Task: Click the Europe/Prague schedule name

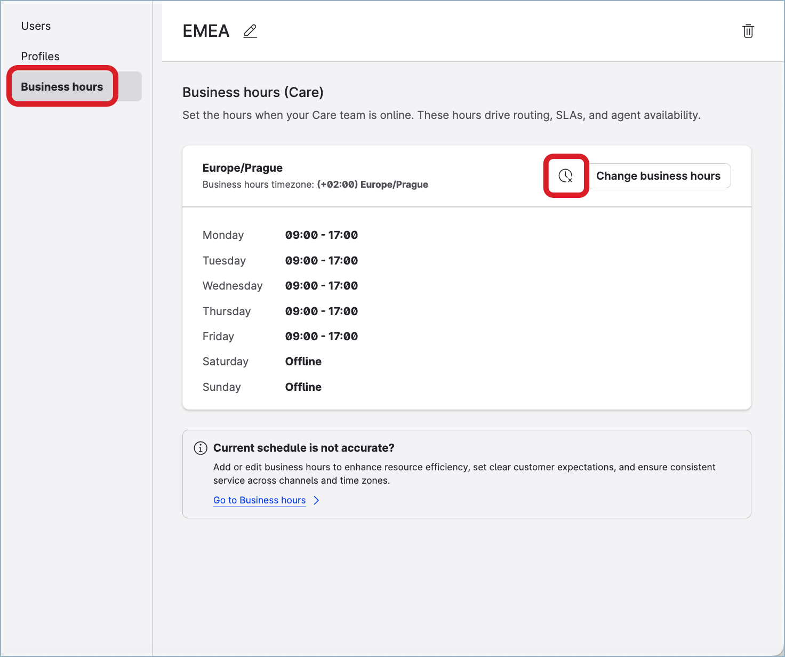Action: click(243, 168)
